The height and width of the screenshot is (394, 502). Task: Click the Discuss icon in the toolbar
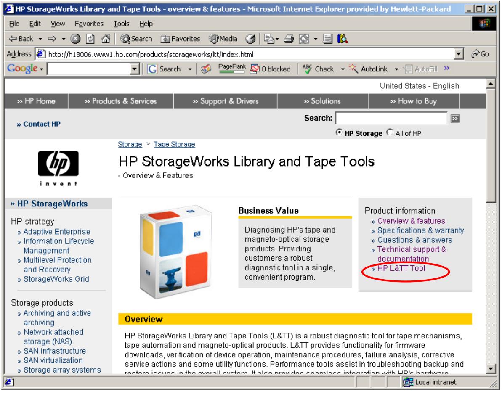(x=327, y=39)
